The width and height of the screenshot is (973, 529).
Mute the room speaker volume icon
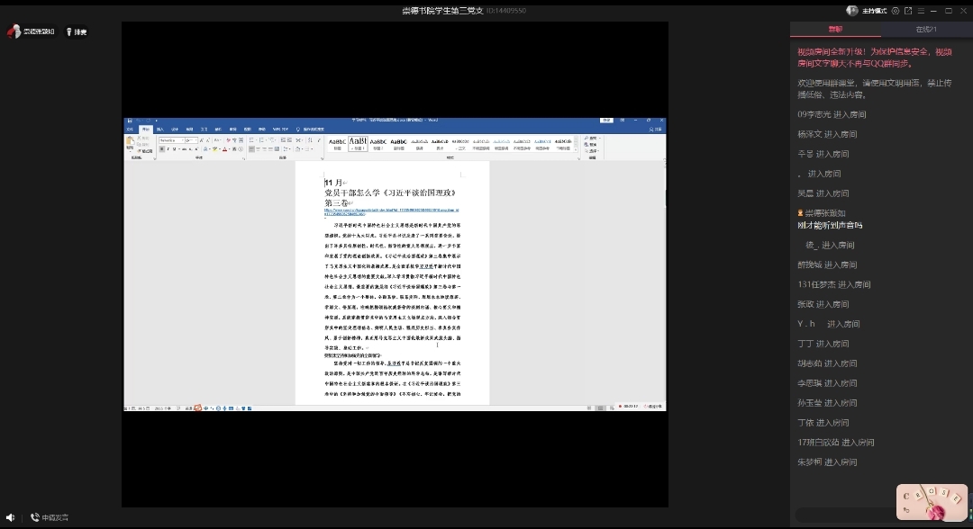click(10, 517)
